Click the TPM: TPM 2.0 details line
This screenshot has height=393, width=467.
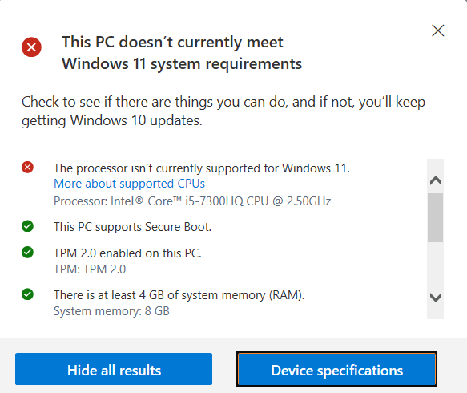pyautogui.click(x=90, y=269)
